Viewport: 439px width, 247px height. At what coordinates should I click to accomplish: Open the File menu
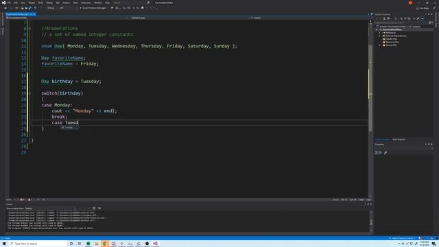tap(9, 3)
